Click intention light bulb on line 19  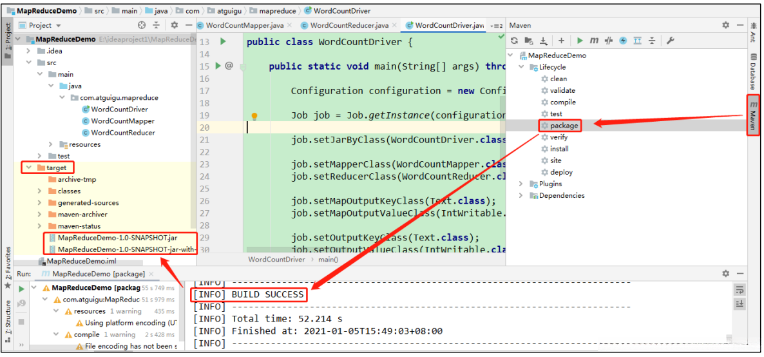coord(254,116)
